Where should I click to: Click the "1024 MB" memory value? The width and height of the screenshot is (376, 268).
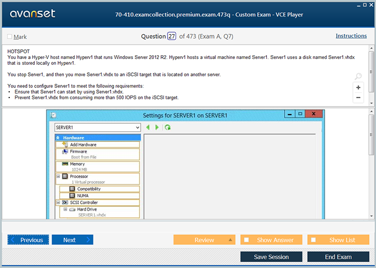(x=79, y=169)
